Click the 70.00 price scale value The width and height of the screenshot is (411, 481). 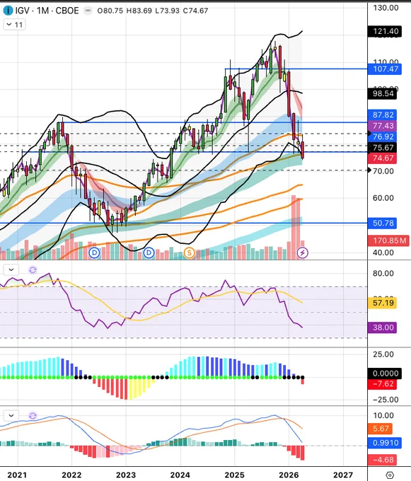pos(383,171)
